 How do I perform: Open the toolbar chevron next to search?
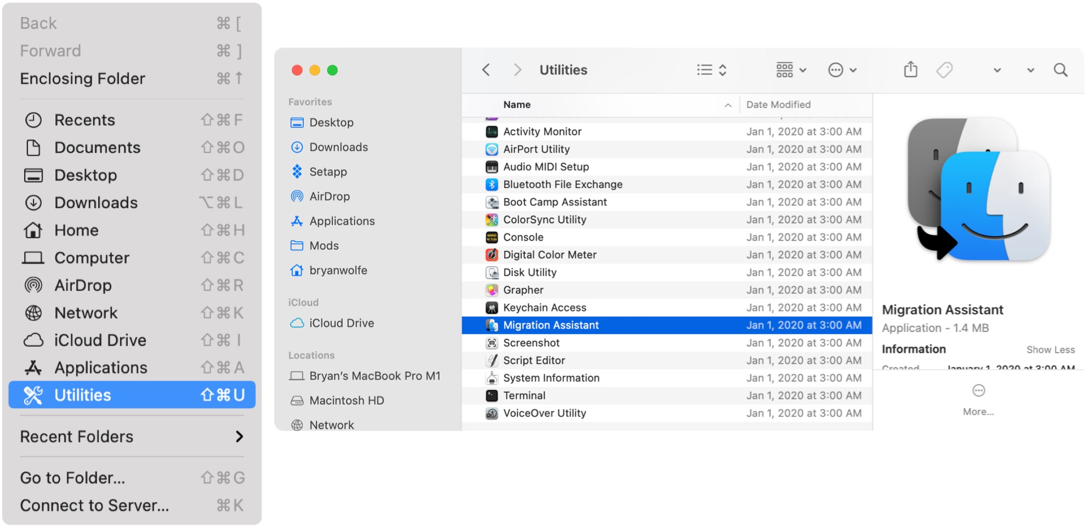pyautogui.click(x=1030, y=70)
